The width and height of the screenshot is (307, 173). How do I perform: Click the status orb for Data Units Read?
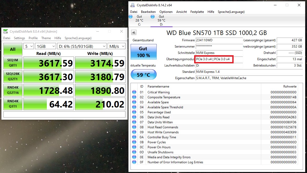pyautogui.click(x=134, y=117)
